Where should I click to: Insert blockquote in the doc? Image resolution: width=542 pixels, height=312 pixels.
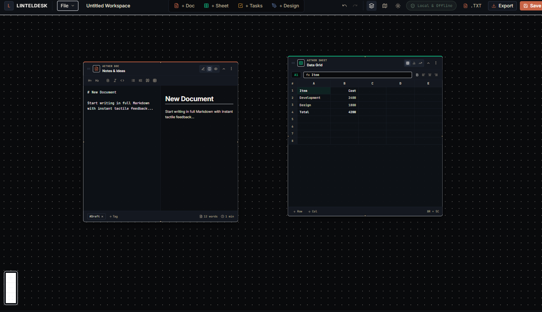(x=148, y=81)
